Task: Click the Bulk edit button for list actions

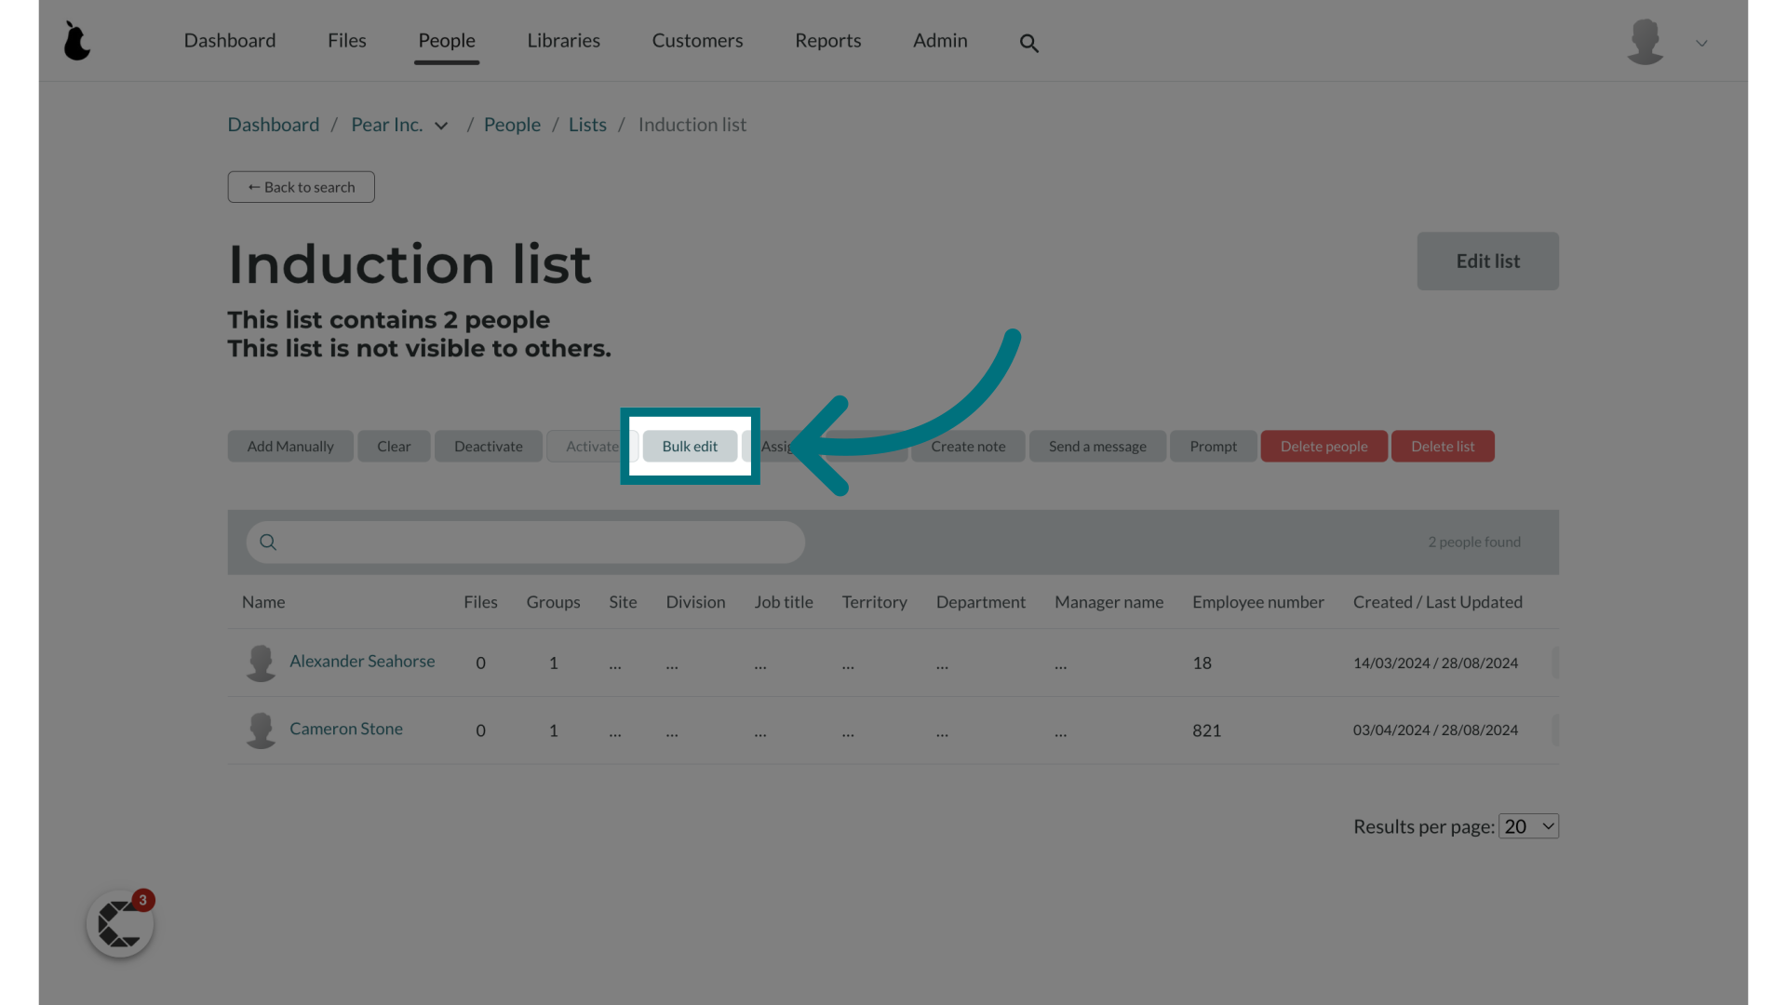Action: [x=690, y=446]
